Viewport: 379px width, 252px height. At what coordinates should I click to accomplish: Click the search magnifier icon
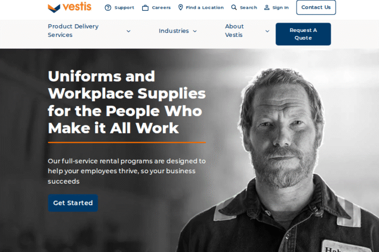click(x=234, y=7)
